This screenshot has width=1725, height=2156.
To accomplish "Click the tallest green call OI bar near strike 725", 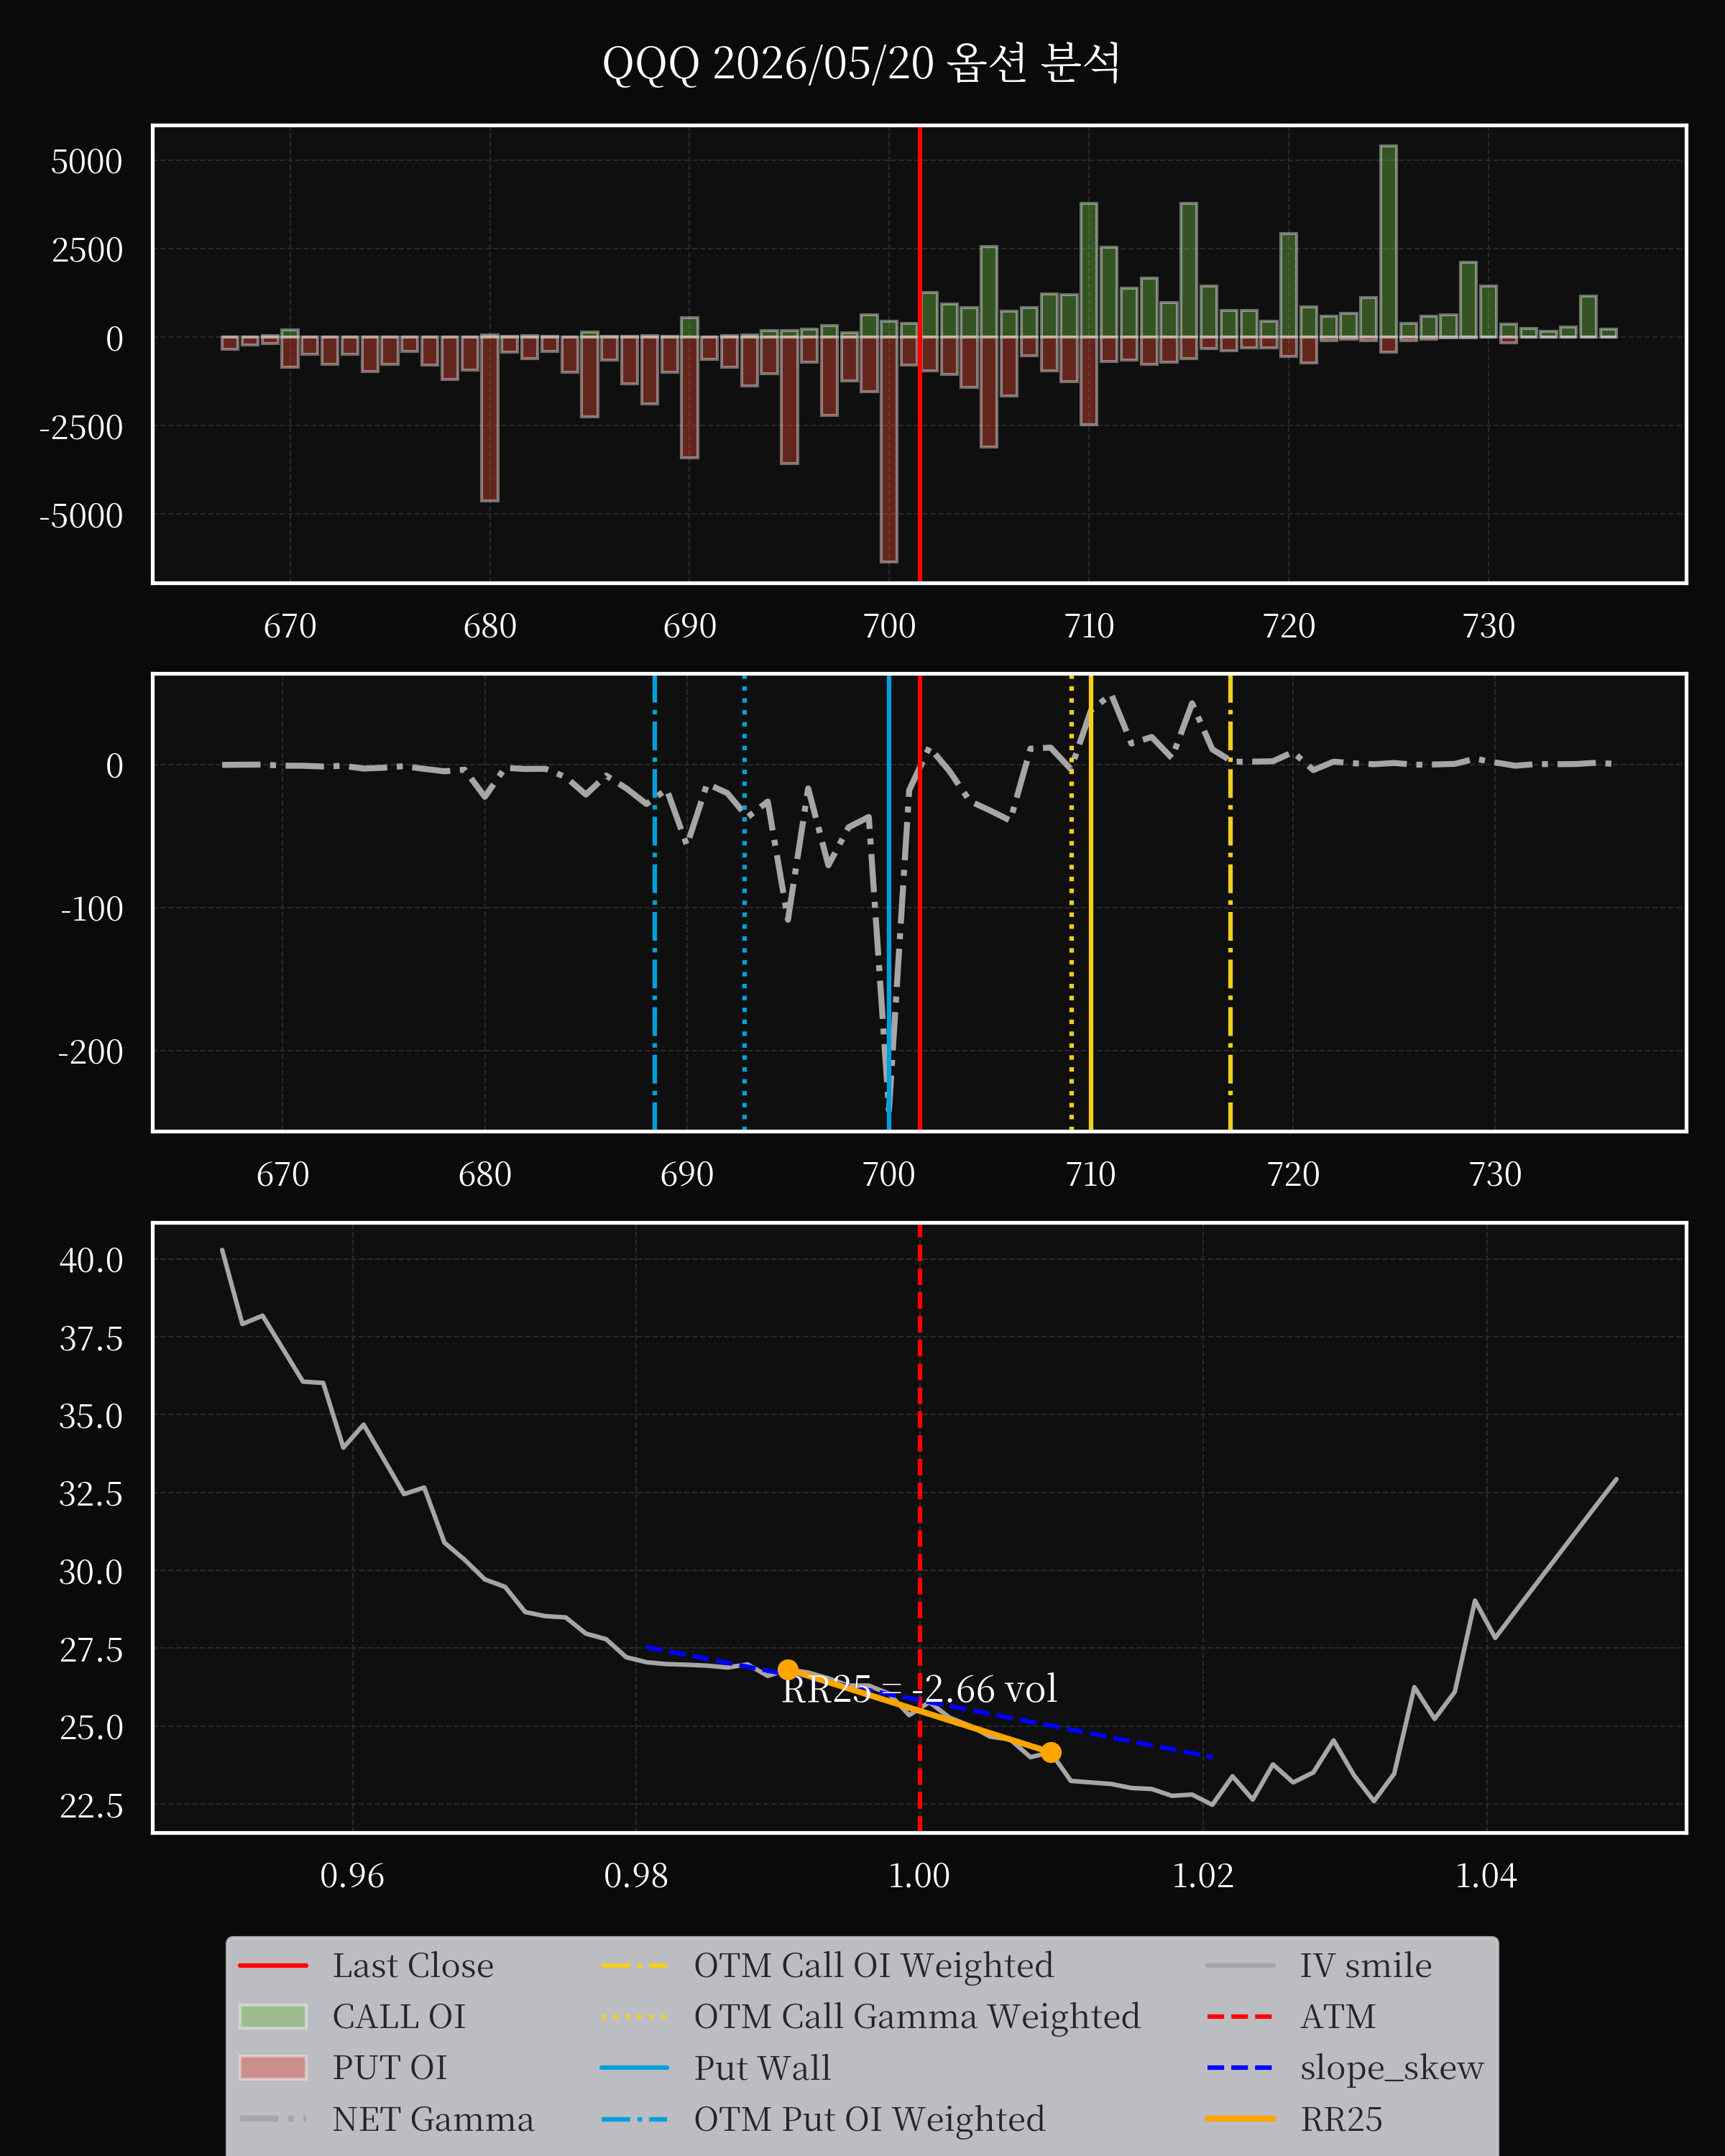I will click(x=1388, y=241).
